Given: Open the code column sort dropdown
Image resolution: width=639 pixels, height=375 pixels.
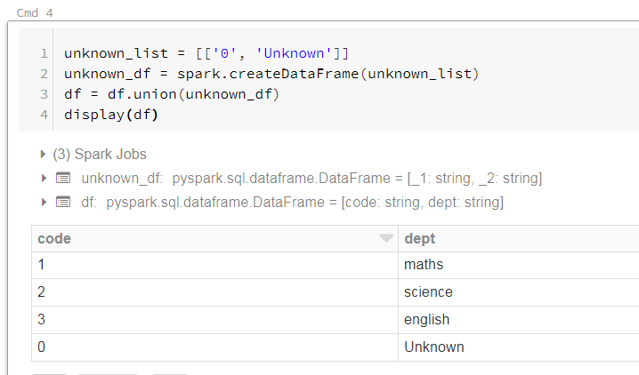Looking at the screenshot, I should (386, 238).
